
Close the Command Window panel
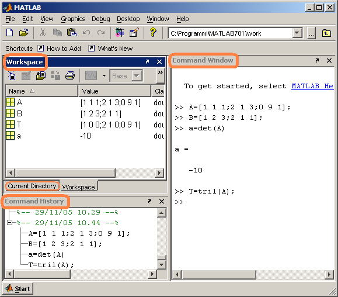click(329, 60)
